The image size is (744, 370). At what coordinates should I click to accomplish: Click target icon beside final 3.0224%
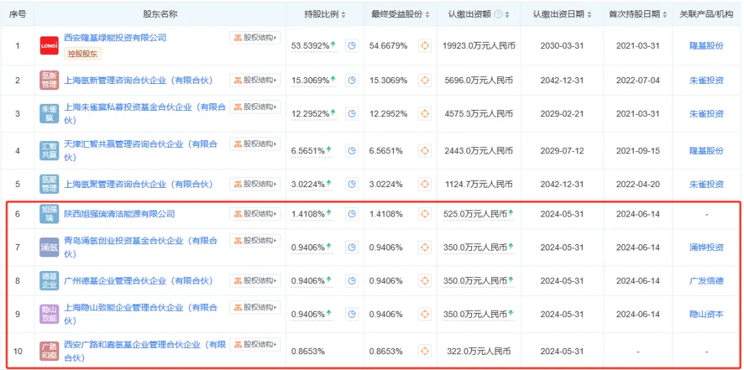pyautogui.click(x=424, y=184)
